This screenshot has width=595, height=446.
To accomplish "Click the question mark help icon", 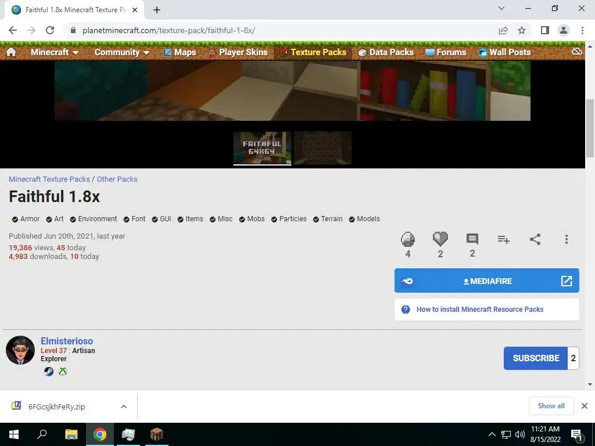I will (406, 310).
